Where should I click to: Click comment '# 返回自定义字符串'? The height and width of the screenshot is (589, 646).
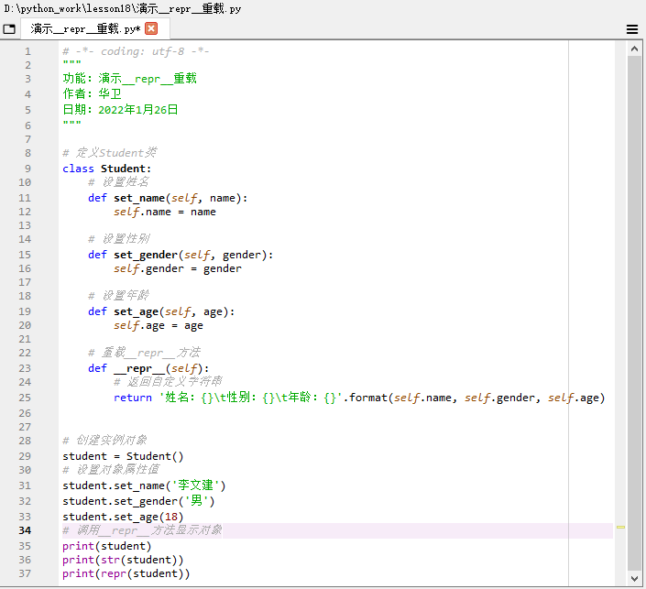point(168,382)
